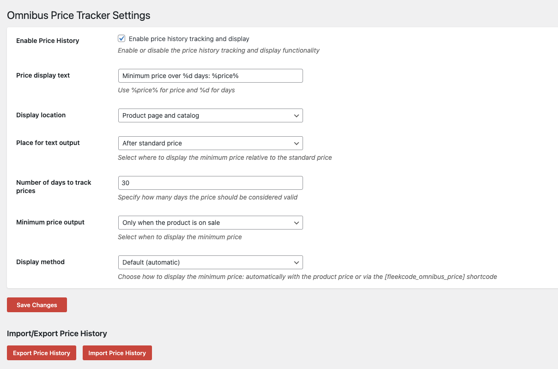Click the Export Price History button
558x369 pixels.
(x=42, y=353)
